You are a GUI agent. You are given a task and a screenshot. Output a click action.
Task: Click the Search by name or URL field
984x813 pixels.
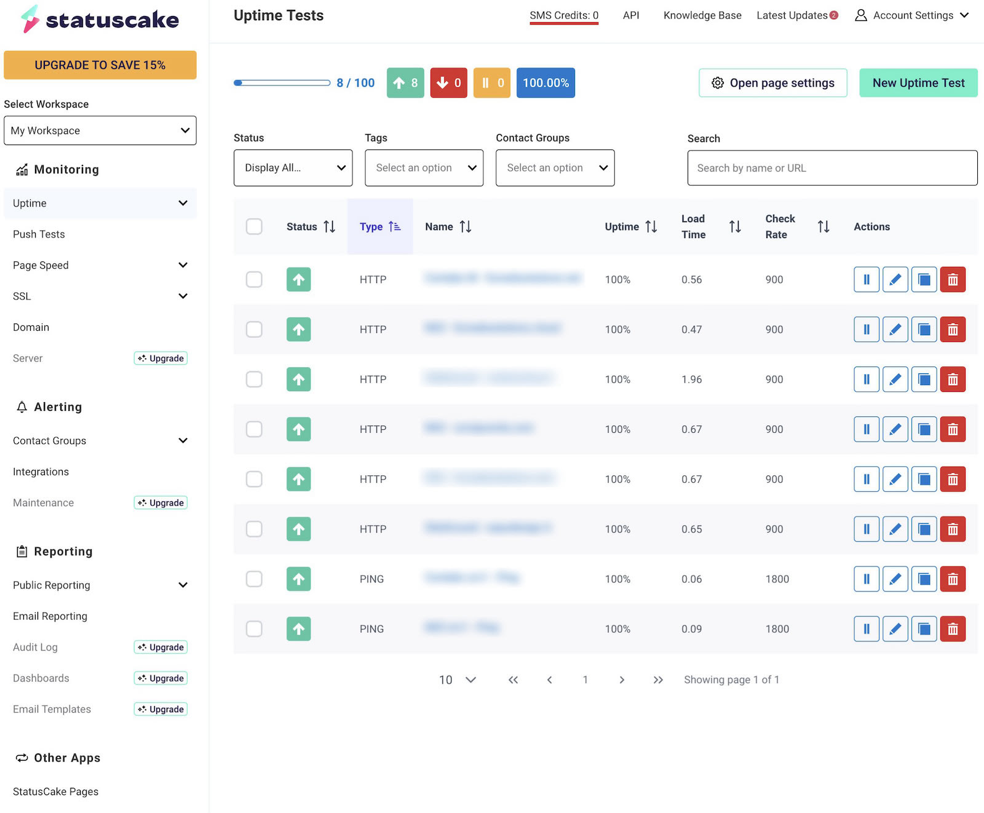click(831, 167)
